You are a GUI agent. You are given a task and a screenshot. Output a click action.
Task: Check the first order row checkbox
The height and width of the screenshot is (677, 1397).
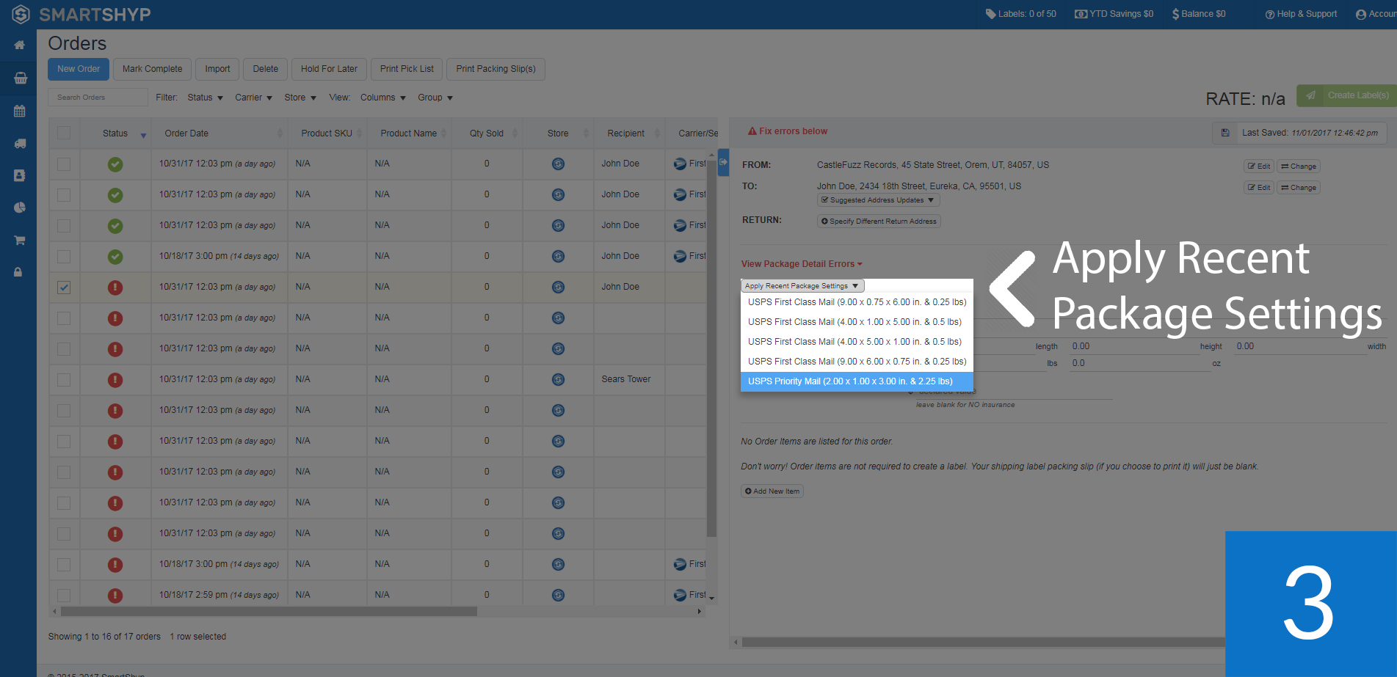(64, 164)
